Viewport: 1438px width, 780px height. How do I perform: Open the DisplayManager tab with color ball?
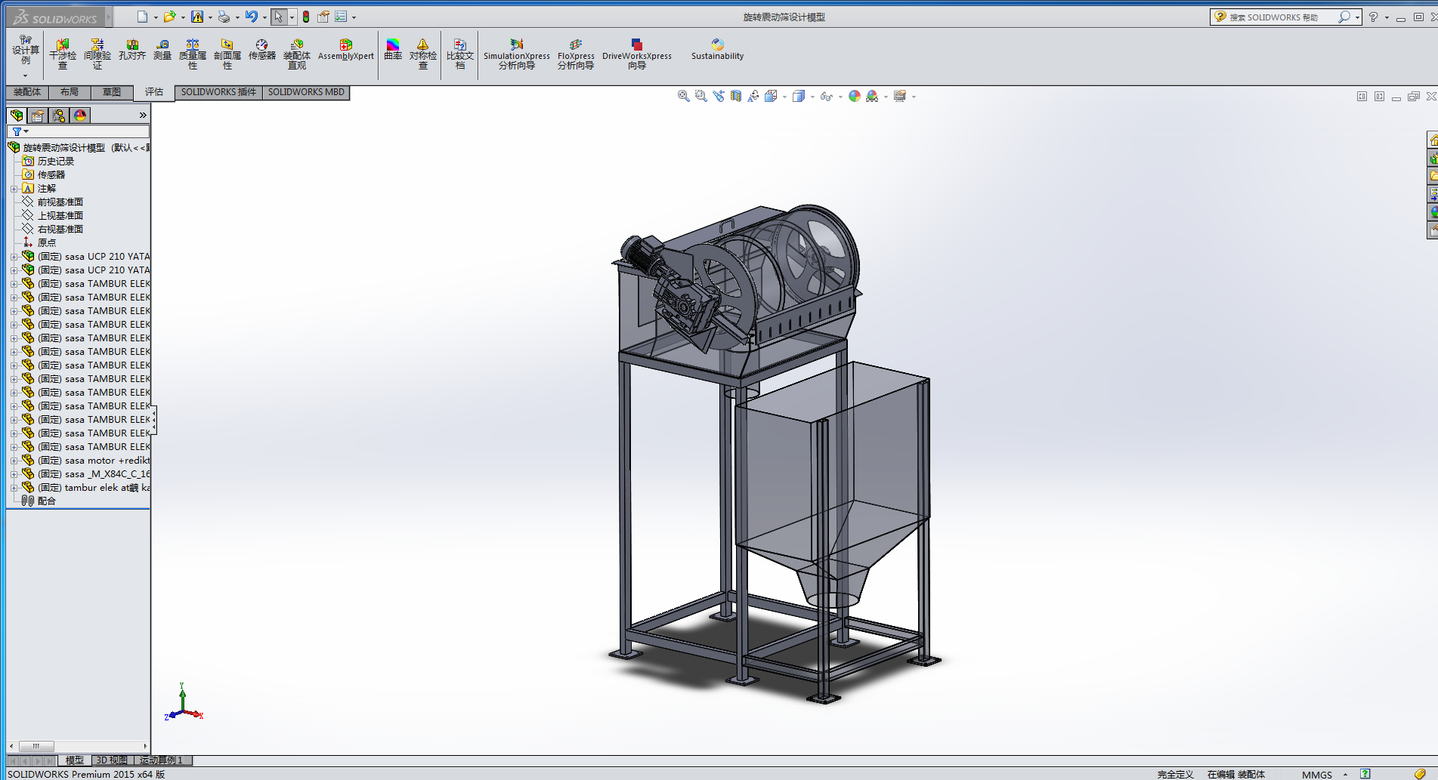(80, 115)
